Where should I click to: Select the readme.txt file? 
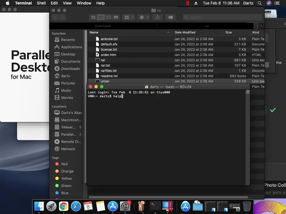(176, 76)
